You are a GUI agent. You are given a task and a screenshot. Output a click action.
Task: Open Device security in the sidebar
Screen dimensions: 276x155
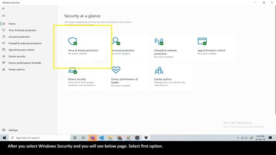point(17,56)
